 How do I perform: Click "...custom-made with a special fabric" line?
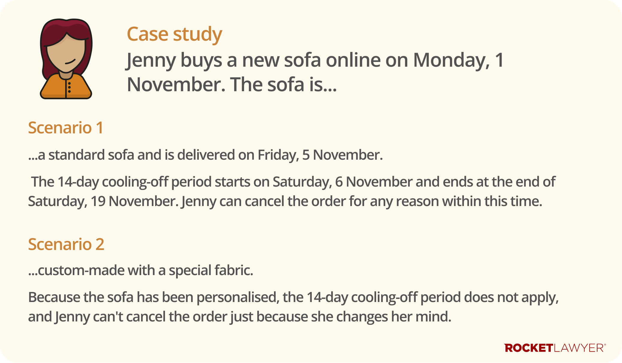tap(140, 270)
